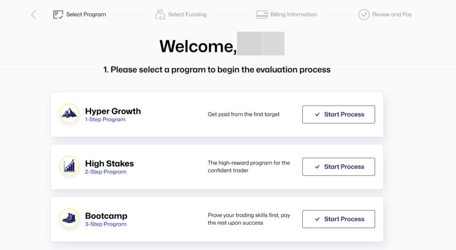Select the Hyper Growth program title
Image resolution: width=456 pixels, height=250 pixels.
pyautogui.click(x=113, y=111)
